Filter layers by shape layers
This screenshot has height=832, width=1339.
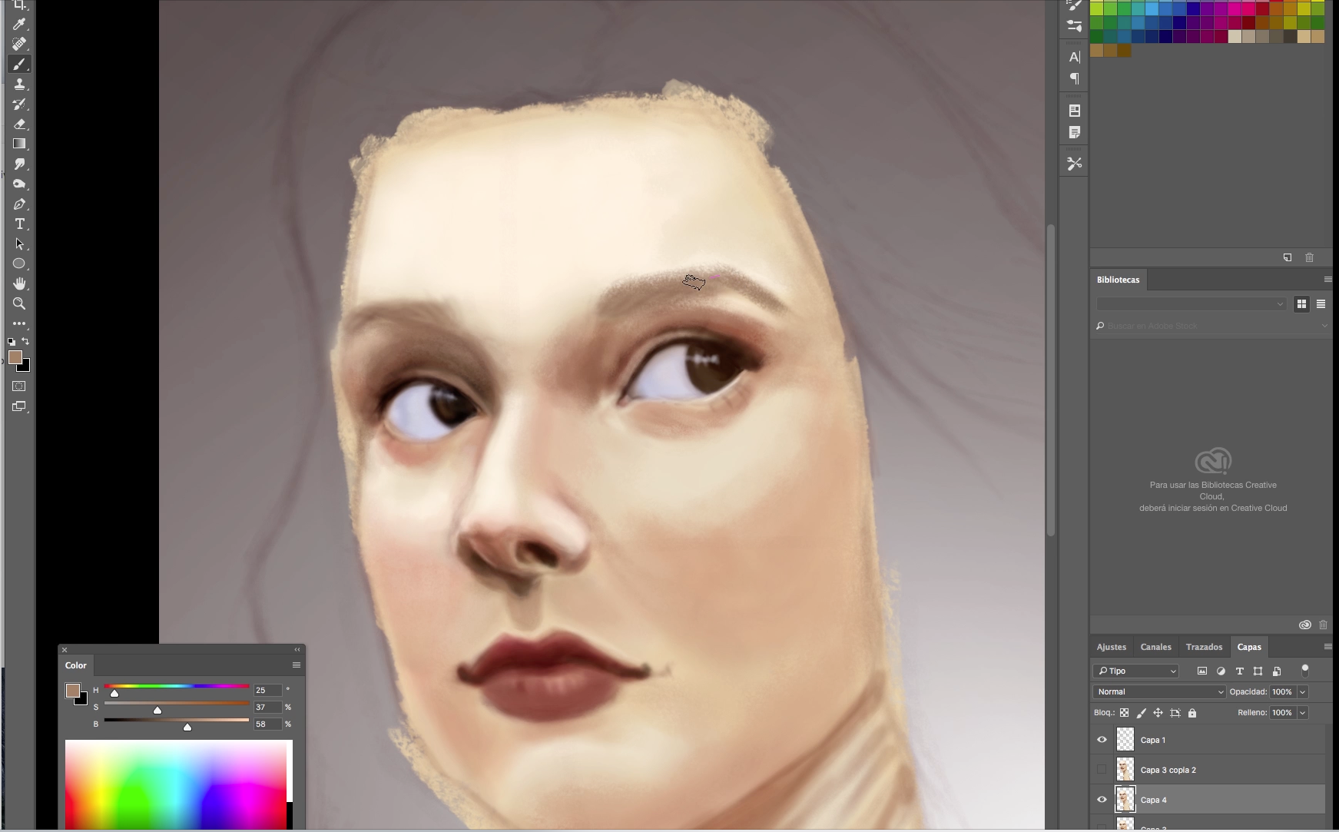point(1258,671)
